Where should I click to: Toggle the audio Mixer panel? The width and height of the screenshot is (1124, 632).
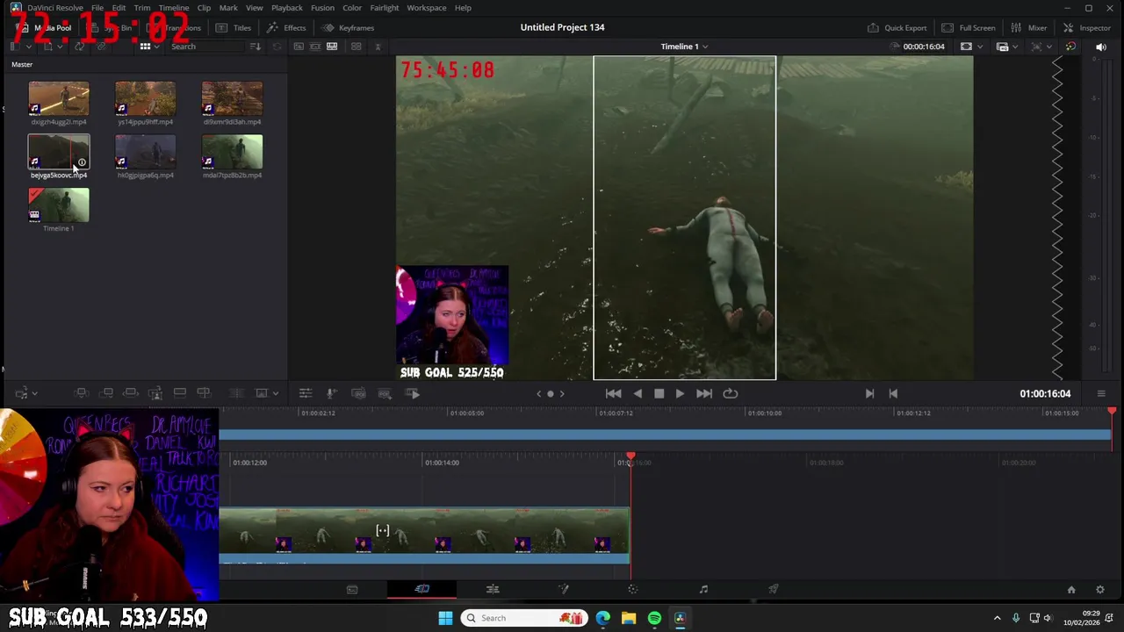point(1029,27)
